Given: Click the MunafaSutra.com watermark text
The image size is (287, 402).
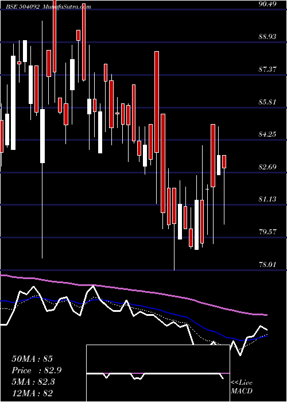Looking at the screenshot, I should click(67, 7).
